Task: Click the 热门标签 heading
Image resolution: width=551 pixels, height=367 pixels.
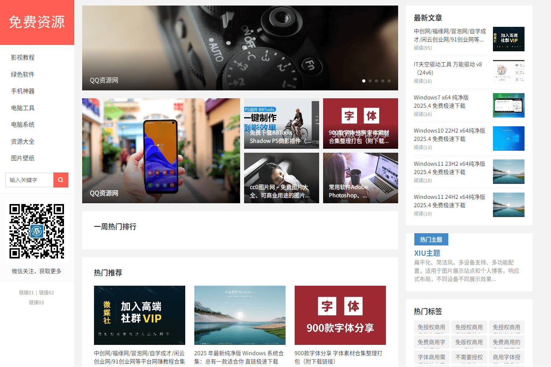Action: pos(428,312)
